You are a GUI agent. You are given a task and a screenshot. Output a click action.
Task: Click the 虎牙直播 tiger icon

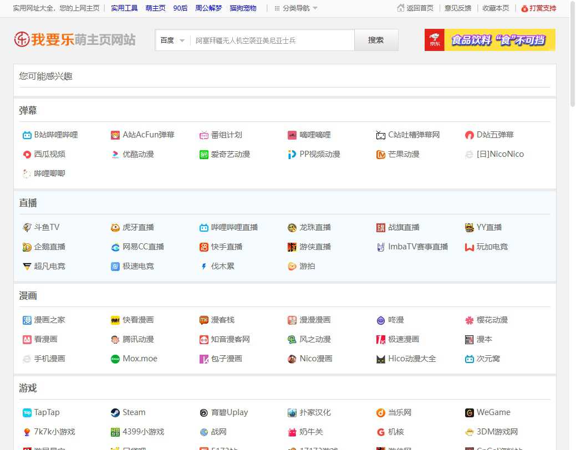115,227
